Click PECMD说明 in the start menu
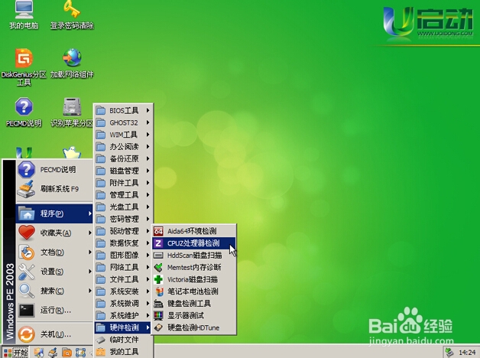 pyautogui.click(x=54, y=169)
